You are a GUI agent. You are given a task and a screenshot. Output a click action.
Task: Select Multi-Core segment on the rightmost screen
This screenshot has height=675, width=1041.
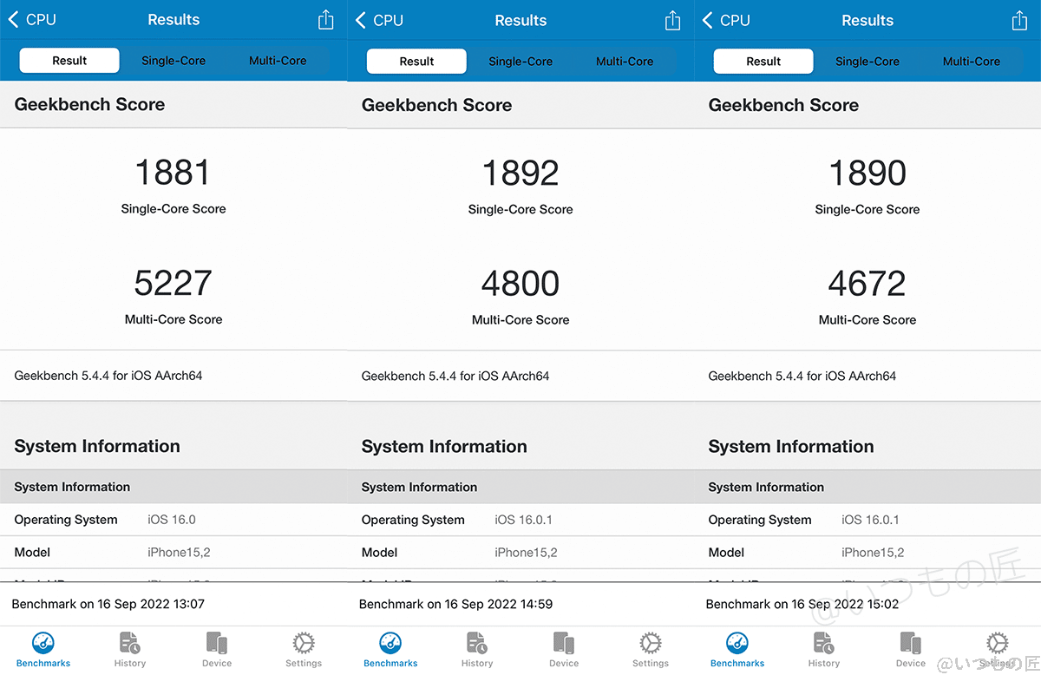point(971,61)
